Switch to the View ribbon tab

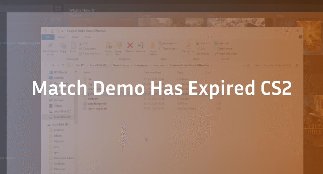[x=88, y=37]
